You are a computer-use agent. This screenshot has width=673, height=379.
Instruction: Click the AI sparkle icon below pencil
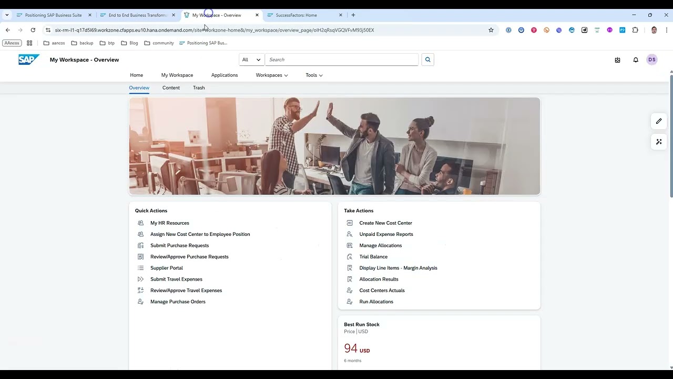[659, 142]
